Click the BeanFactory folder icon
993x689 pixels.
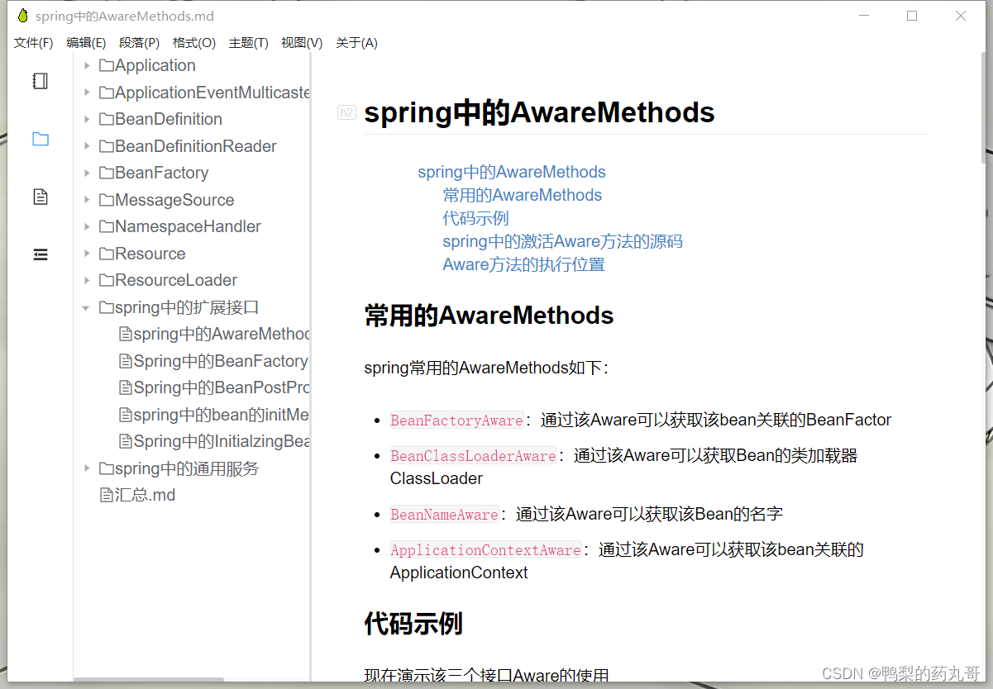(106, 173)
